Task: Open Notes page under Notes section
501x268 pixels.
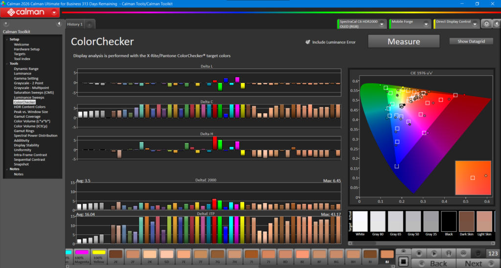Action: [x=19, y=174]
